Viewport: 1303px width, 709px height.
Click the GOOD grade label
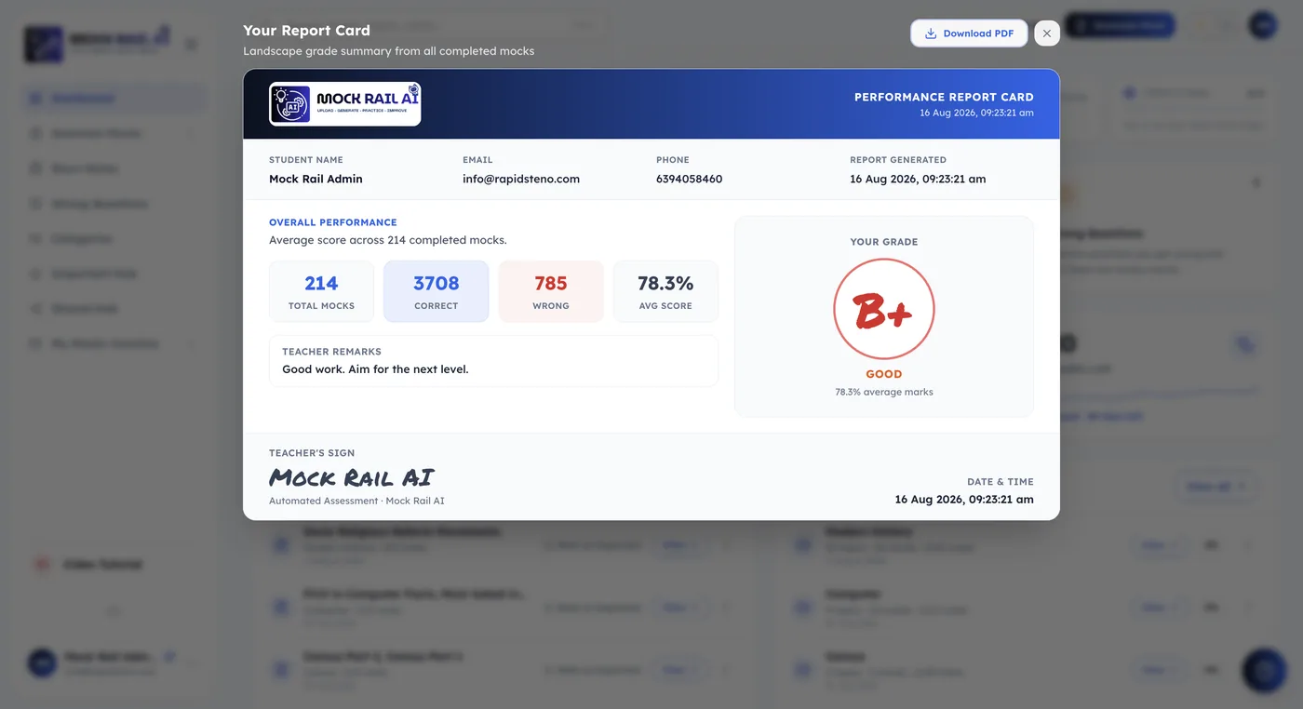coord(884,374)
